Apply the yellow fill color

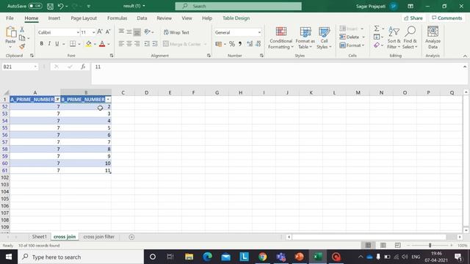coord(88,44)
